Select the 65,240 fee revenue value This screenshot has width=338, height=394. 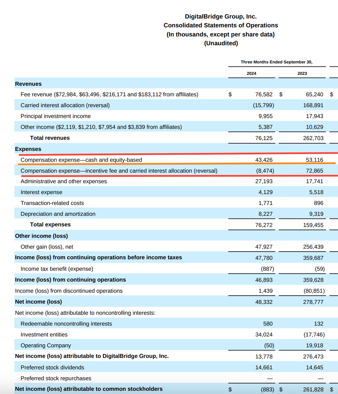315,95
